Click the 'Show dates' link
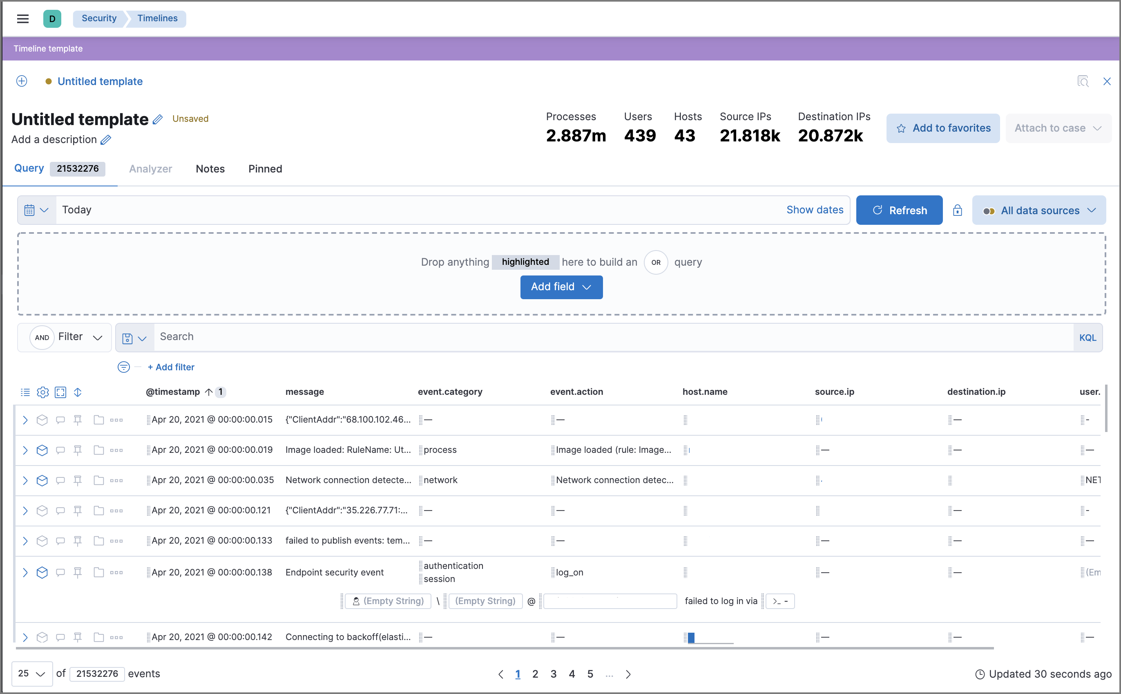 (x=815, y=210)
